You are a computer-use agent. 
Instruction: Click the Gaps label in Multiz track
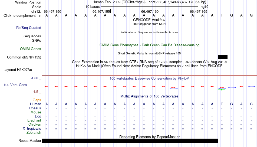tap(37, 100)
